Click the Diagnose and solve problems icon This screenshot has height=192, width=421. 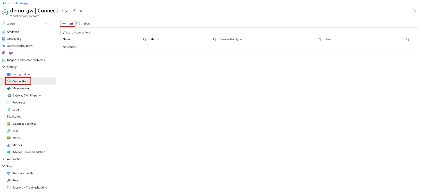pos(3,60)
